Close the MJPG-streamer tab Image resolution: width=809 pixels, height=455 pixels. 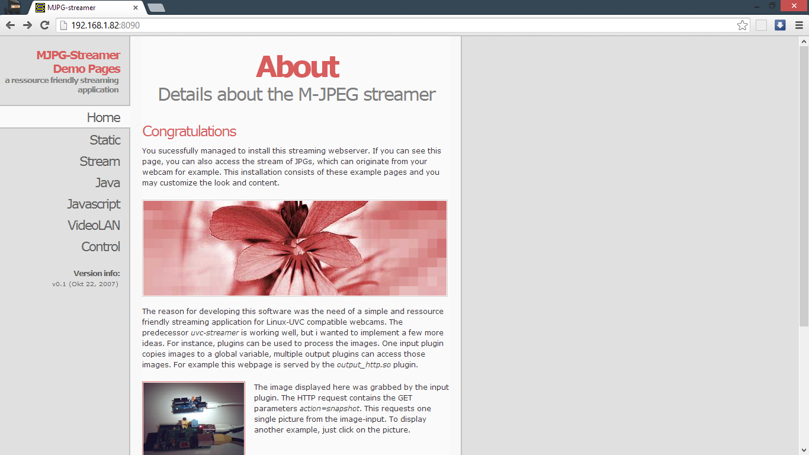point(136,8)
